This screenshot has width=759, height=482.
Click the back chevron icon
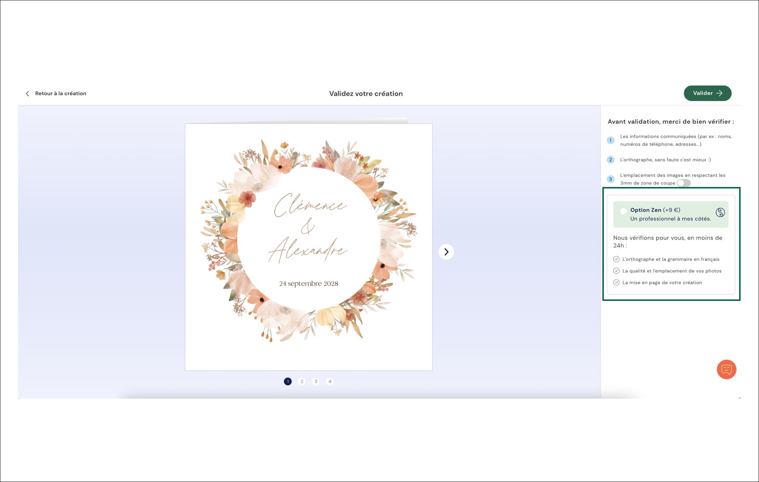(x=28, y=94)
